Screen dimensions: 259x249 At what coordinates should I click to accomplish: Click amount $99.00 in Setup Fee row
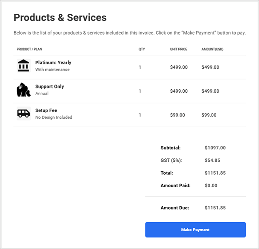(x=209, y=115)
